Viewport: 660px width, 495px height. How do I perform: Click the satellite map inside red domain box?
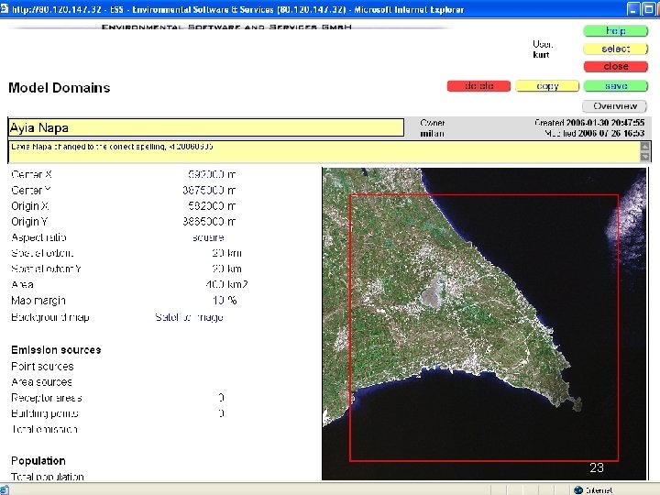[x=484, y=327]
